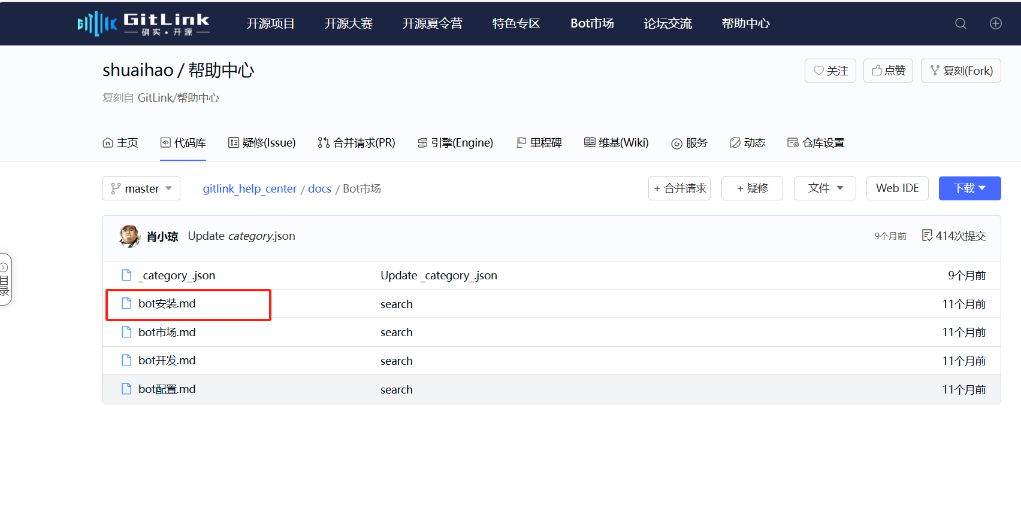Open the search commit for bot配置.md

click(397, 389)
